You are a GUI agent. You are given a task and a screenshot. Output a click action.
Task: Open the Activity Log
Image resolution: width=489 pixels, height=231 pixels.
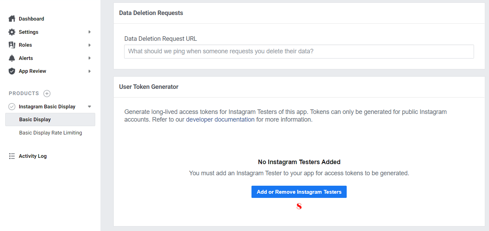click(33, 156)
